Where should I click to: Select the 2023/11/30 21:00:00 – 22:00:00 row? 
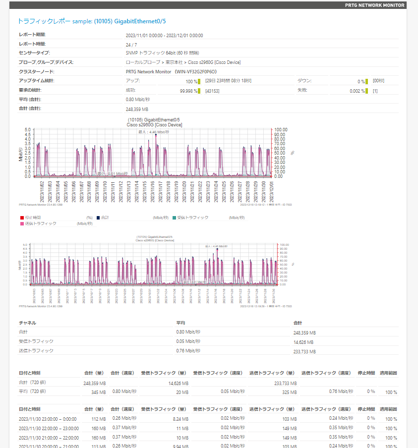click(x=208, y=438)
